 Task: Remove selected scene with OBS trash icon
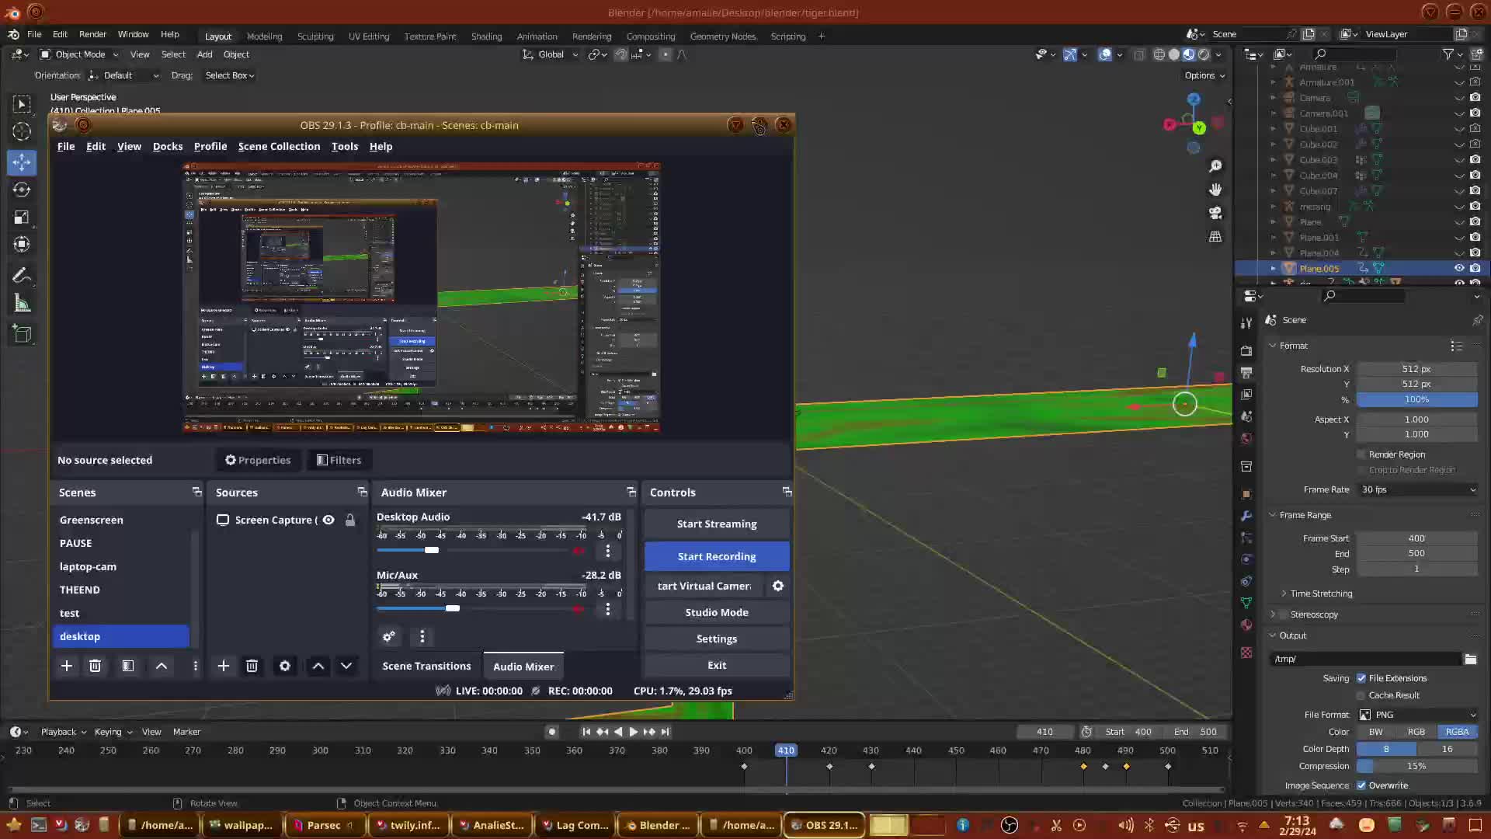coord(95,666)
